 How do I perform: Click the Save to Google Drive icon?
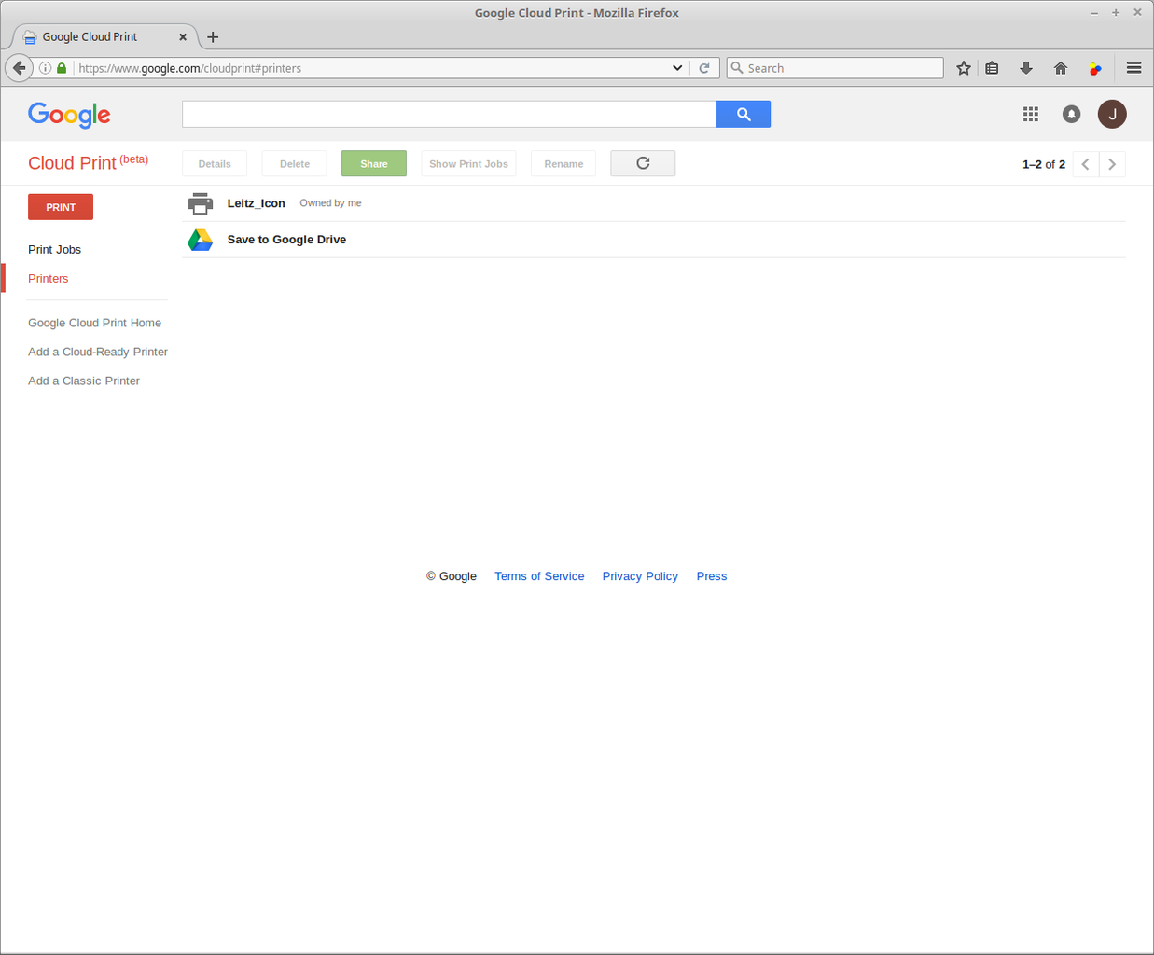[200, 240]
